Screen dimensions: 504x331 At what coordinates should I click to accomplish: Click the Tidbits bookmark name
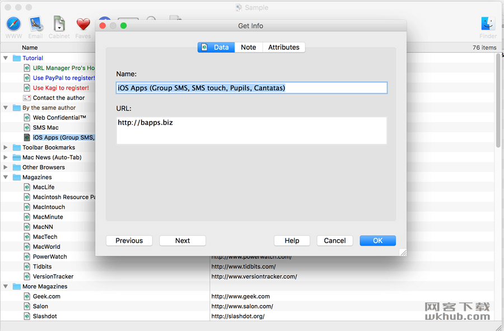coord(42,267)
